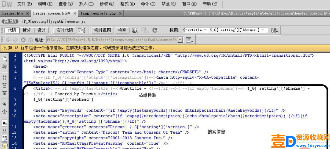Click the stop loading icon
The width and height of the screenshot is (330, 149).
[x=23, y=40]
